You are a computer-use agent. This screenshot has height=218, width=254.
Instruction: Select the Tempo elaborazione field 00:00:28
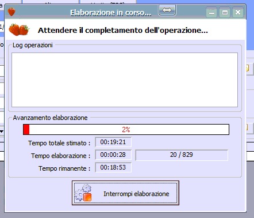click(x=113, y=155)
